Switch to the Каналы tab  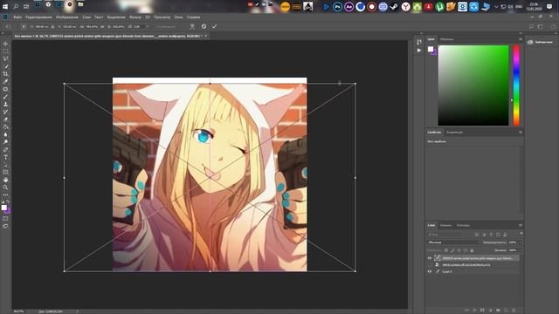pos(445,225)
